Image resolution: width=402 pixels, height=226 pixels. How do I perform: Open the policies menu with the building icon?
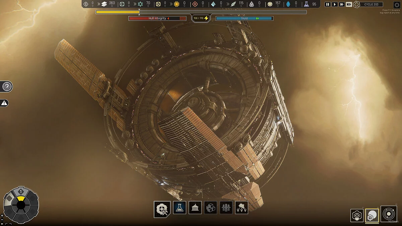pos(195,208)
